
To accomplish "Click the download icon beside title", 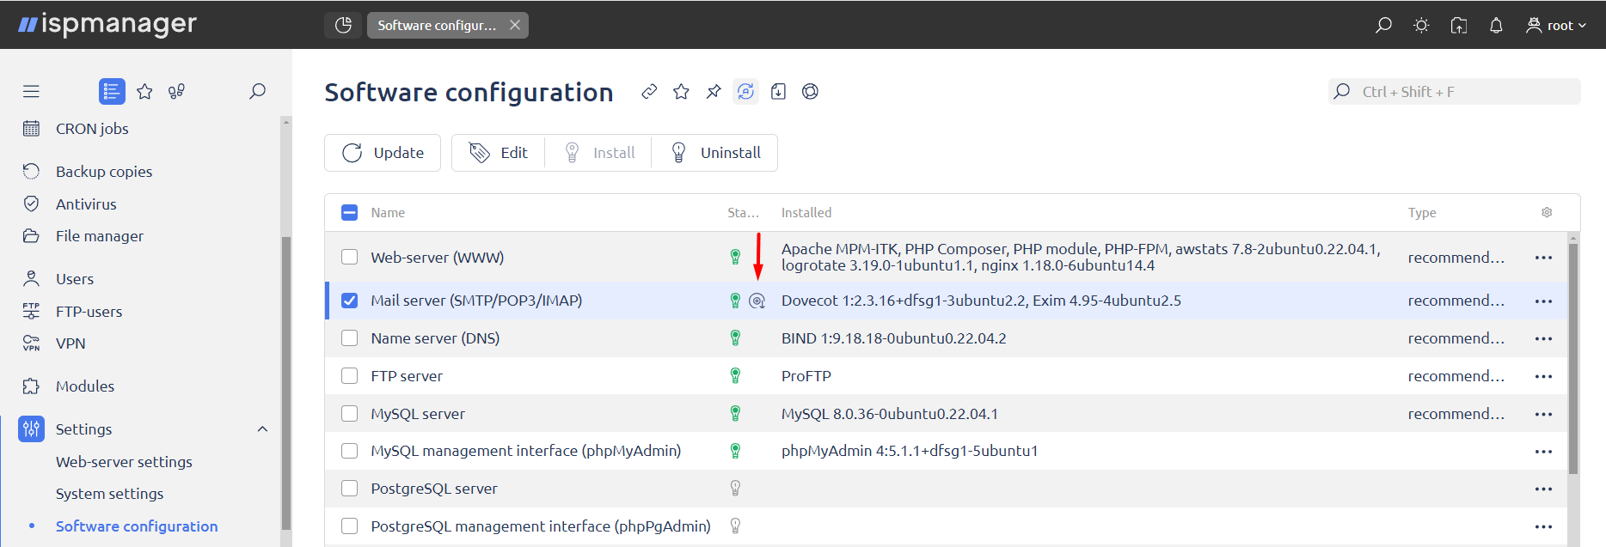I will (x=778, y=91).
